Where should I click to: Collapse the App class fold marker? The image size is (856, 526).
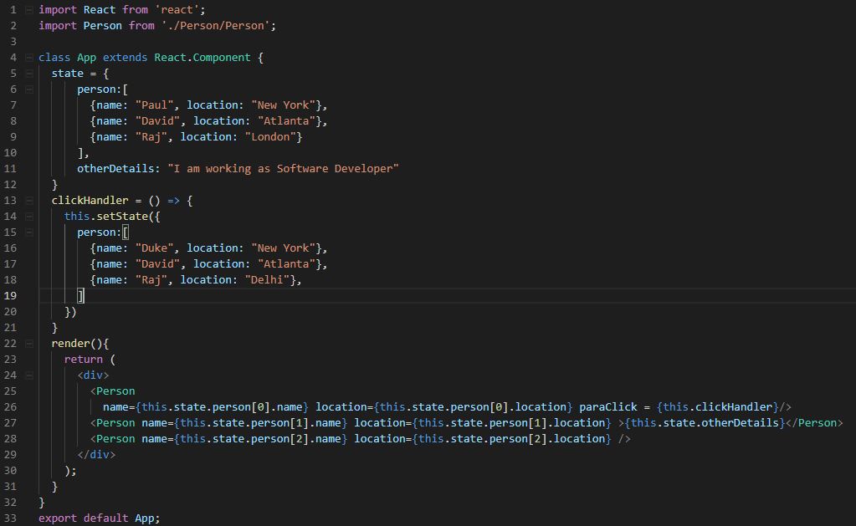(29, 58)
